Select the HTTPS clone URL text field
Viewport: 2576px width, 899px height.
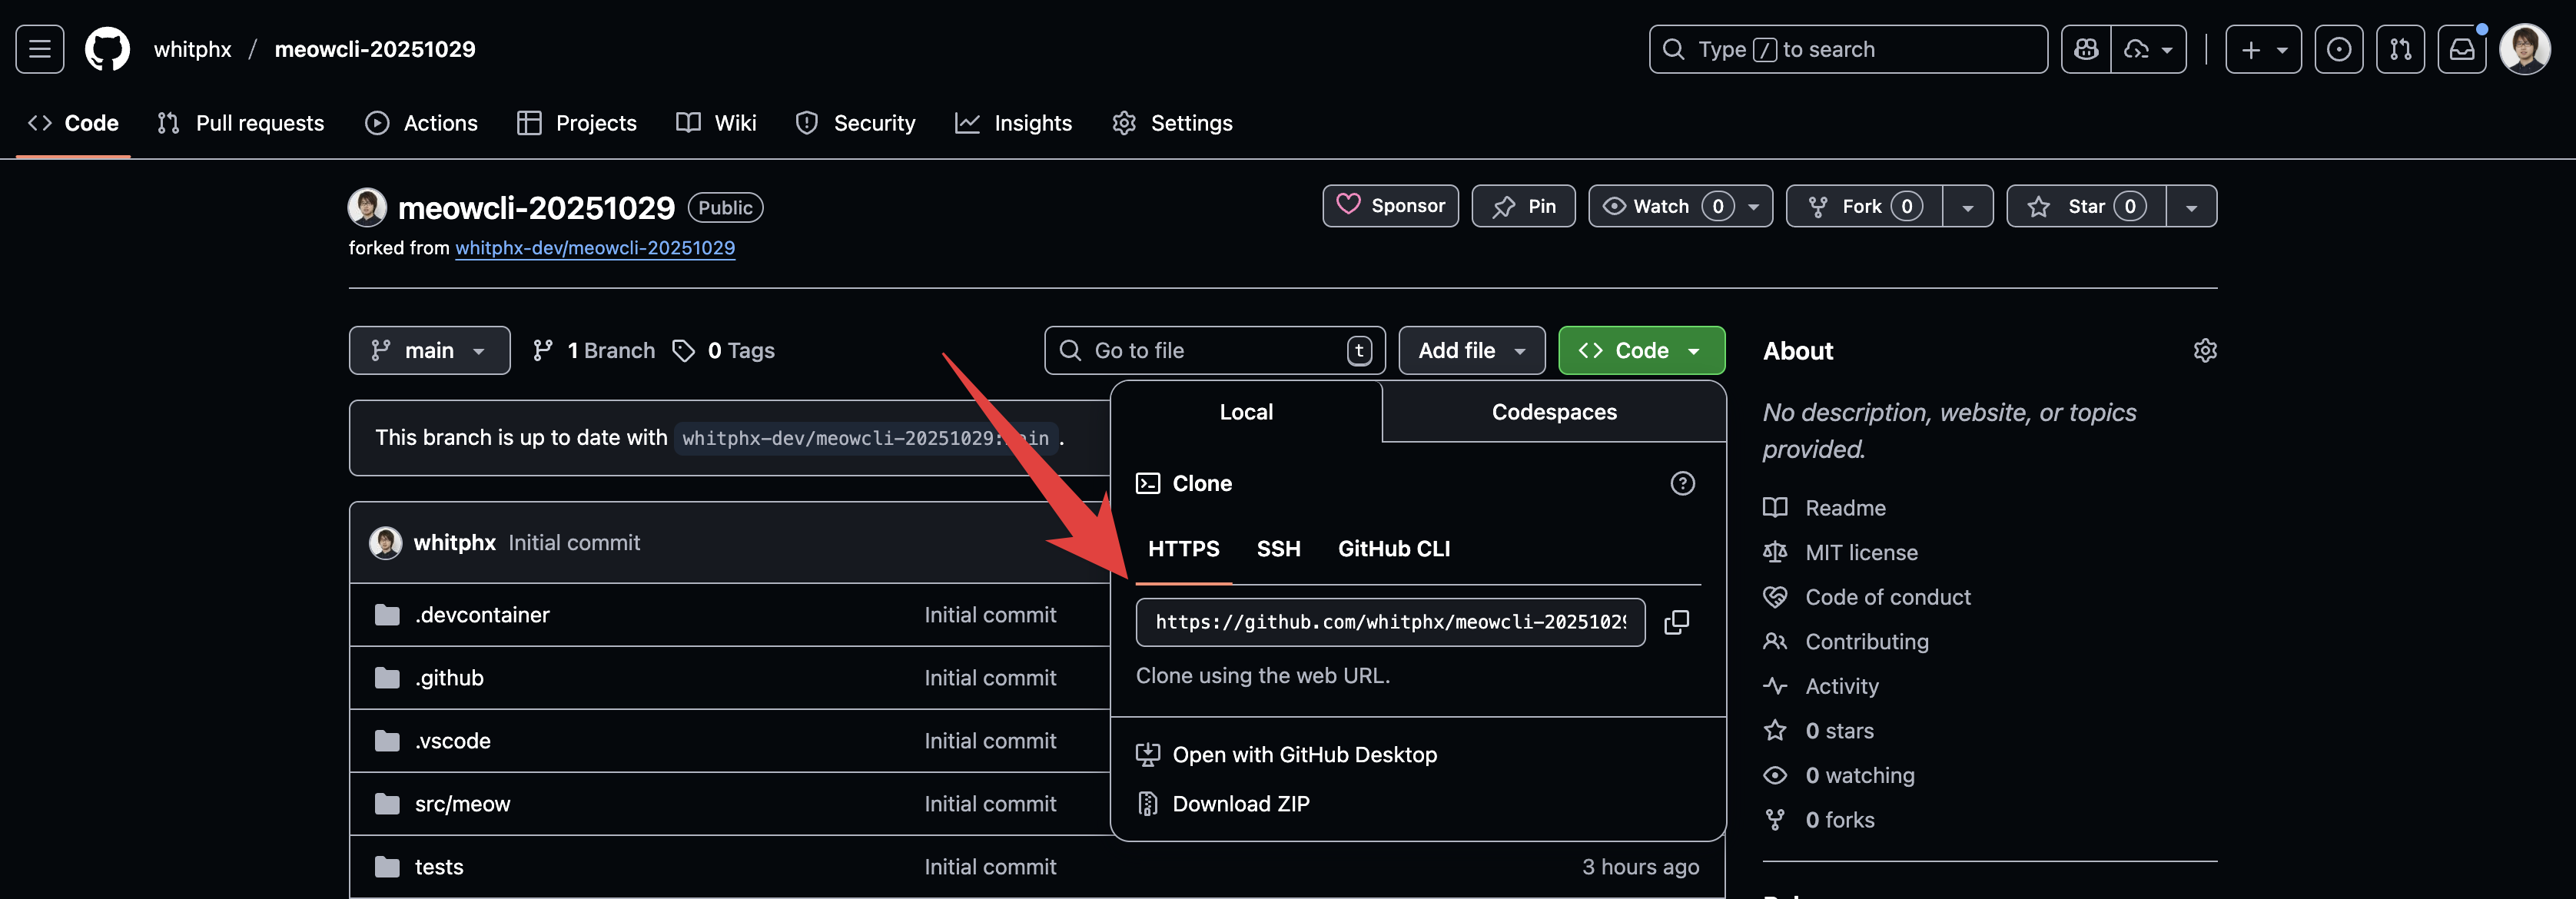[1390, 622]
